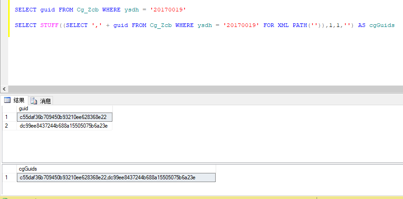Click the top-left corner of guid grid
Screen dimensions: 403x199
[10, 108]
